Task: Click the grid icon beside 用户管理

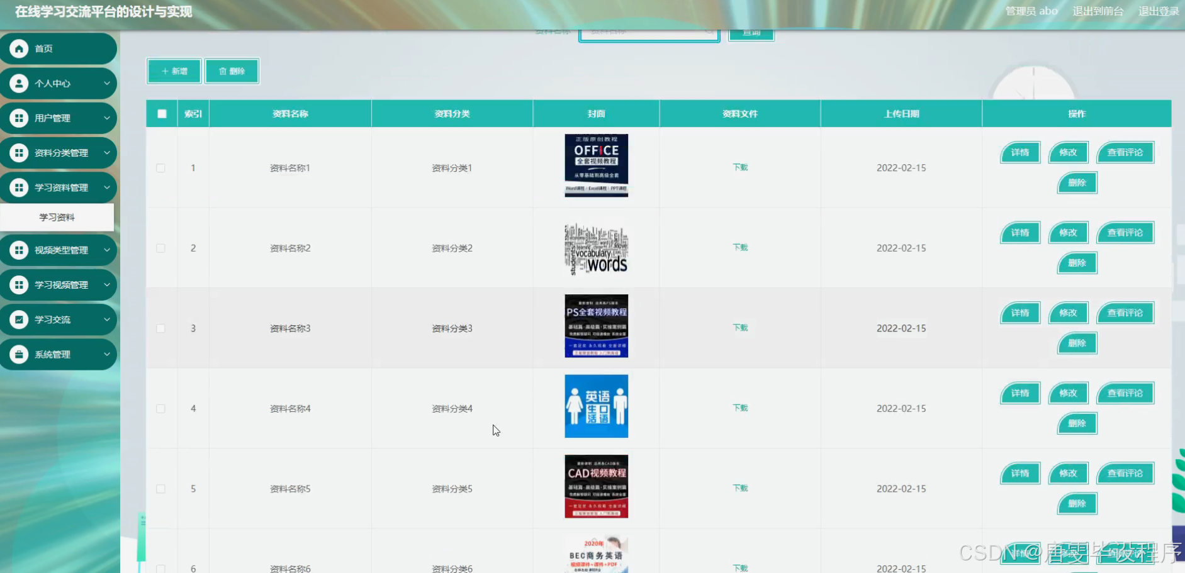Action: tap(19, 118)
